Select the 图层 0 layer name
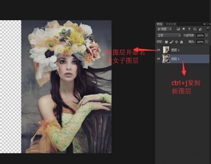The height and width of the screenshot is (164, 211). pos(175,59)
